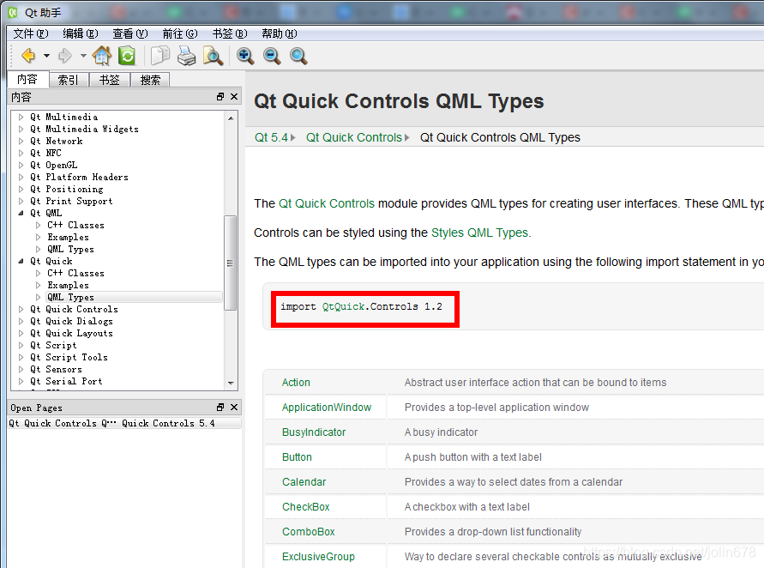
Task: Click the green home icon
Action: click(x=101, y=56)
